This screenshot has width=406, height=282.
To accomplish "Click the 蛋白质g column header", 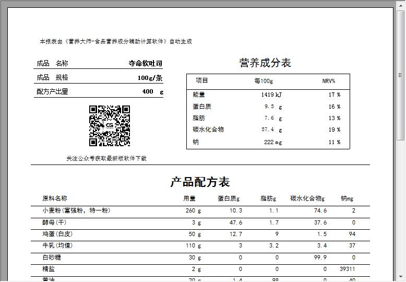I will [229, 198].
